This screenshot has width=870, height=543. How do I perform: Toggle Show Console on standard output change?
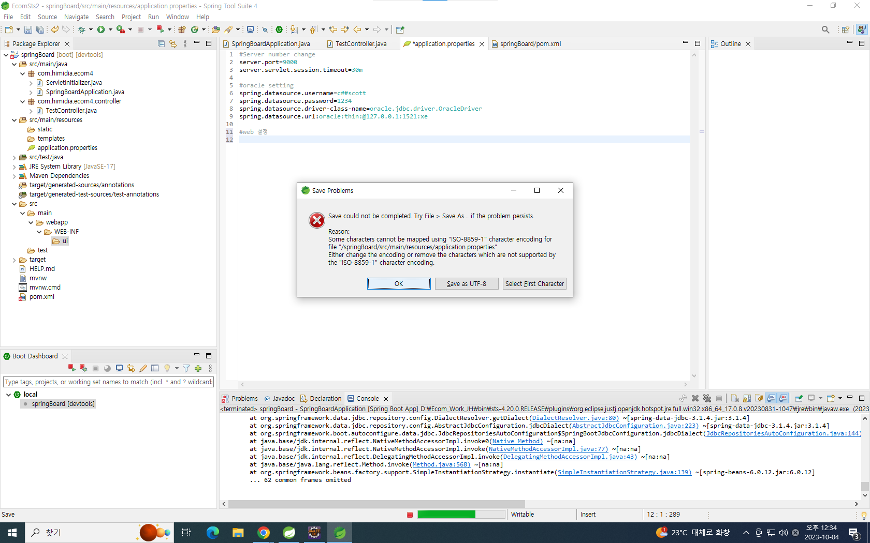771,398
